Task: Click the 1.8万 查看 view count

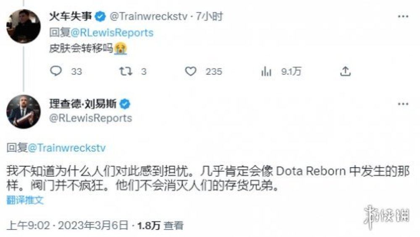Action: (160, 226)
